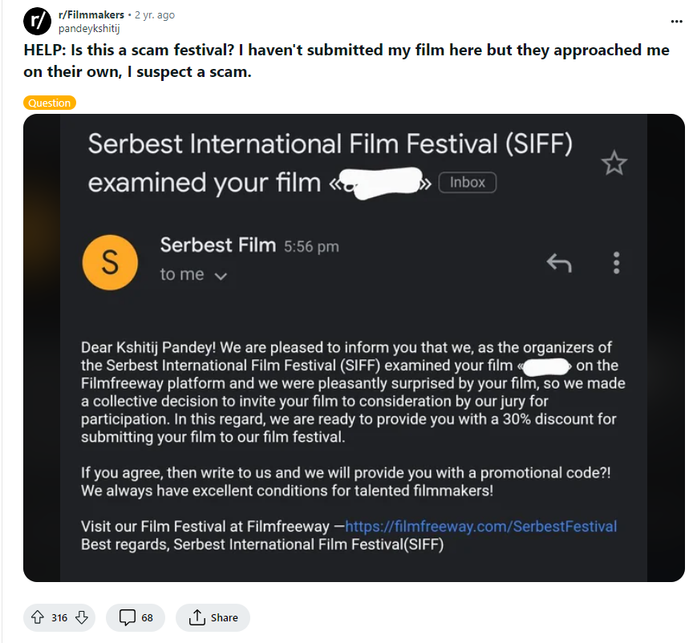Filter by the Question flair tag
Image resolution: width=693 pixels, height=643 pixels.
tap(49, 103)
